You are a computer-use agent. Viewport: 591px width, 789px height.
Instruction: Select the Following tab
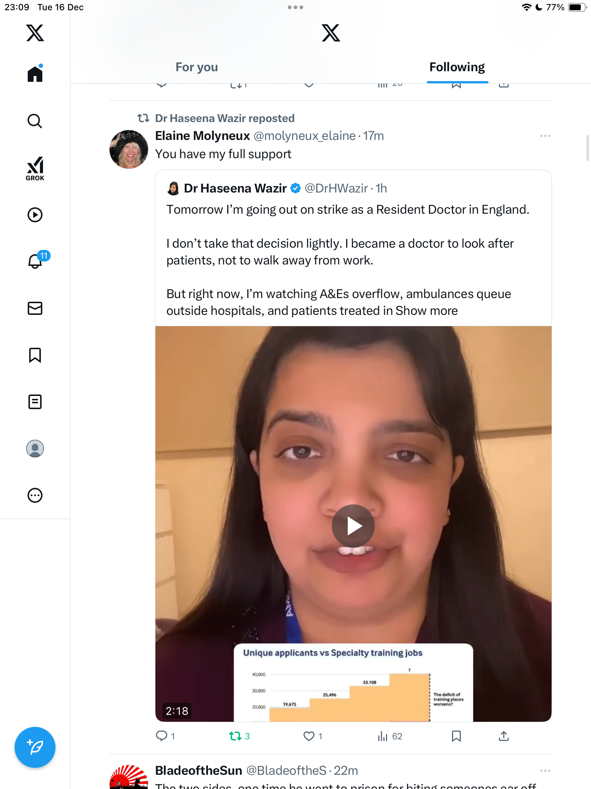point(457,67)
